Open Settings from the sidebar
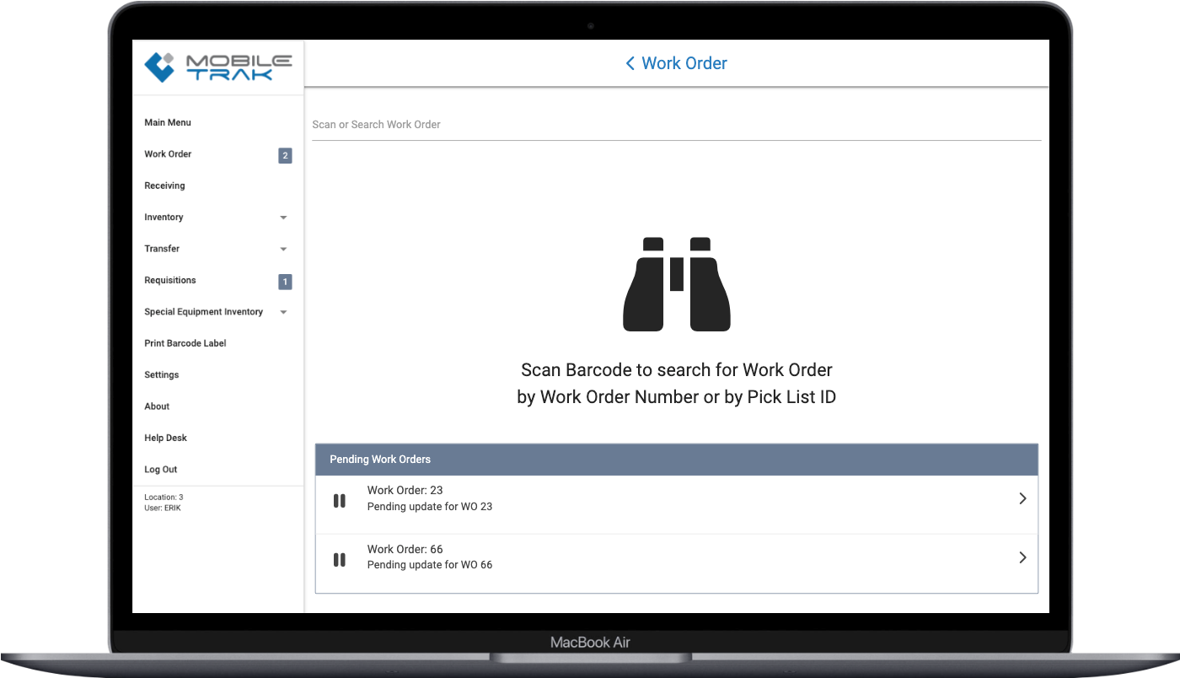 (x=161, y=374)
